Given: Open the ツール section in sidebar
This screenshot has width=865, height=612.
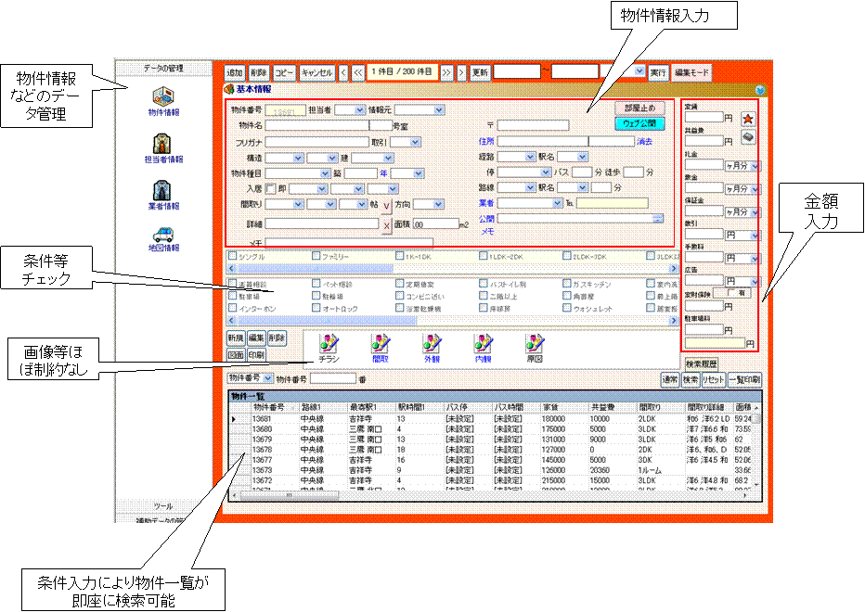Looking at the screenshot, I should pos(163,506).
